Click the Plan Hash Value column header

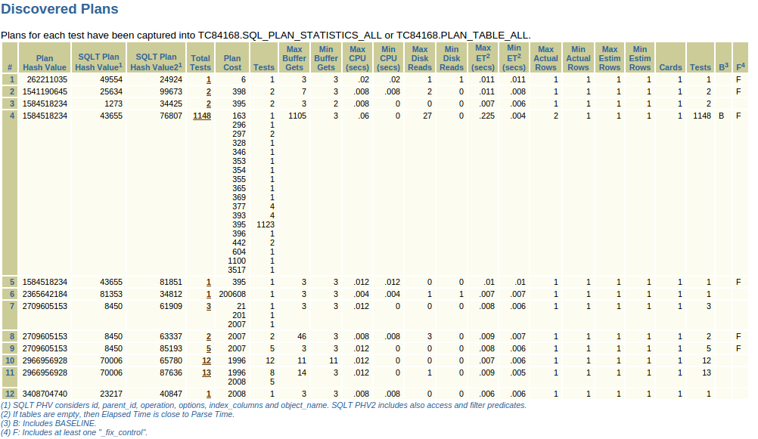tap(45, 62)
